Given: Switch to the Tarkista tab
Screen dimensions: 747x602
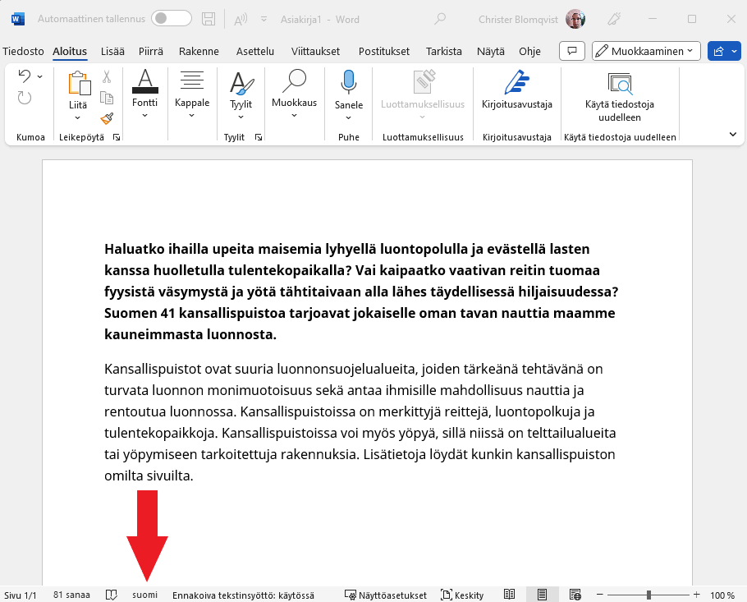Looking at the screenshot, I should (x=443, y=51).
